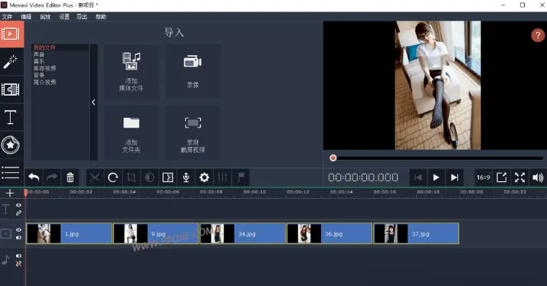Toggle video track visibility eye
The width and height of the screenshot is (547, 286).
18,230
